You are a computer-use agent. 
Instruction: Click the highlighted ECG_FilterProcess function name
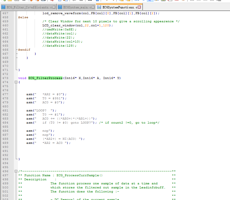(45, 78)
